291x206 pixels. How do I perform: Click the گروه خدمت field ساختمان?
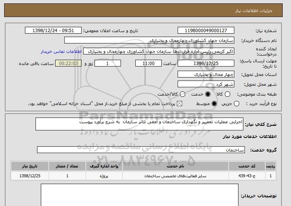(x=141, y=150)
